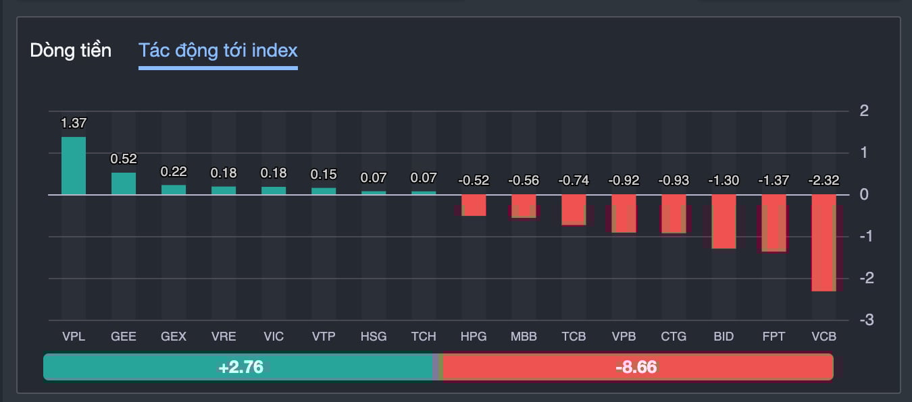Click the VPB negative bar
The image size is (912, 402).
(x=624, y=214)
